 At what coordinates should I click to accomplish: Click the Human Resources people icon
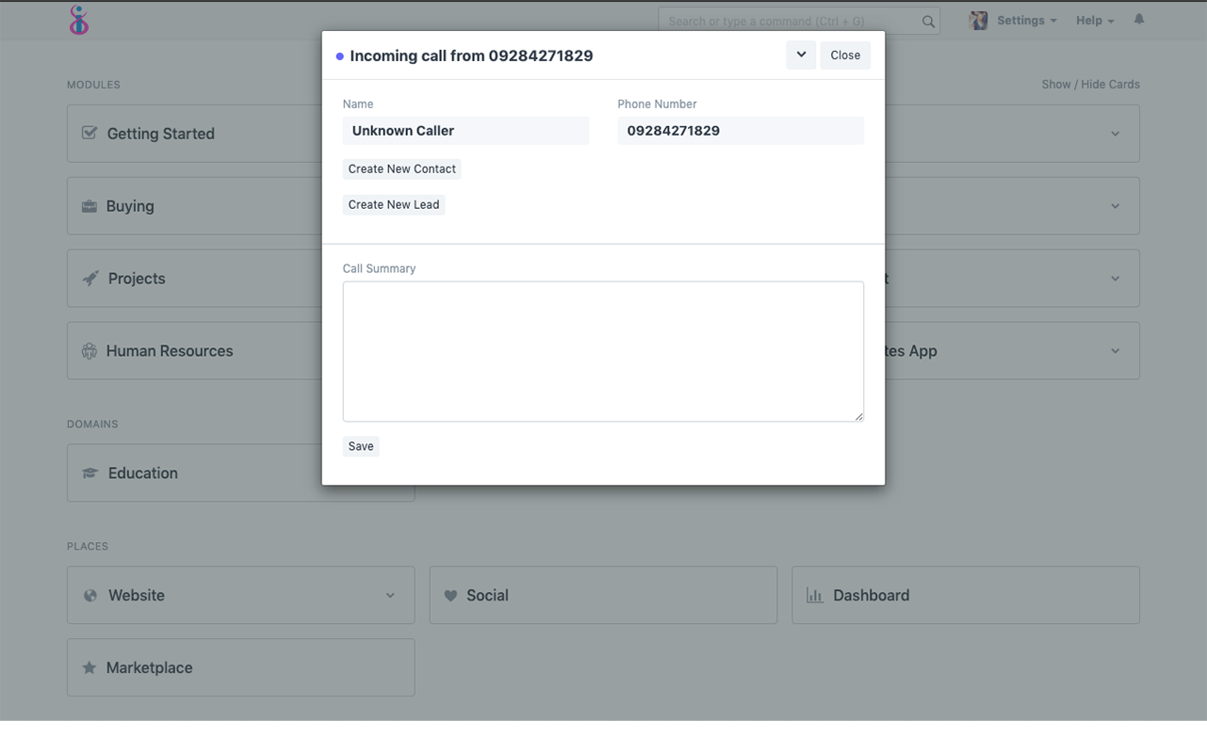click(x=89, y=350)
